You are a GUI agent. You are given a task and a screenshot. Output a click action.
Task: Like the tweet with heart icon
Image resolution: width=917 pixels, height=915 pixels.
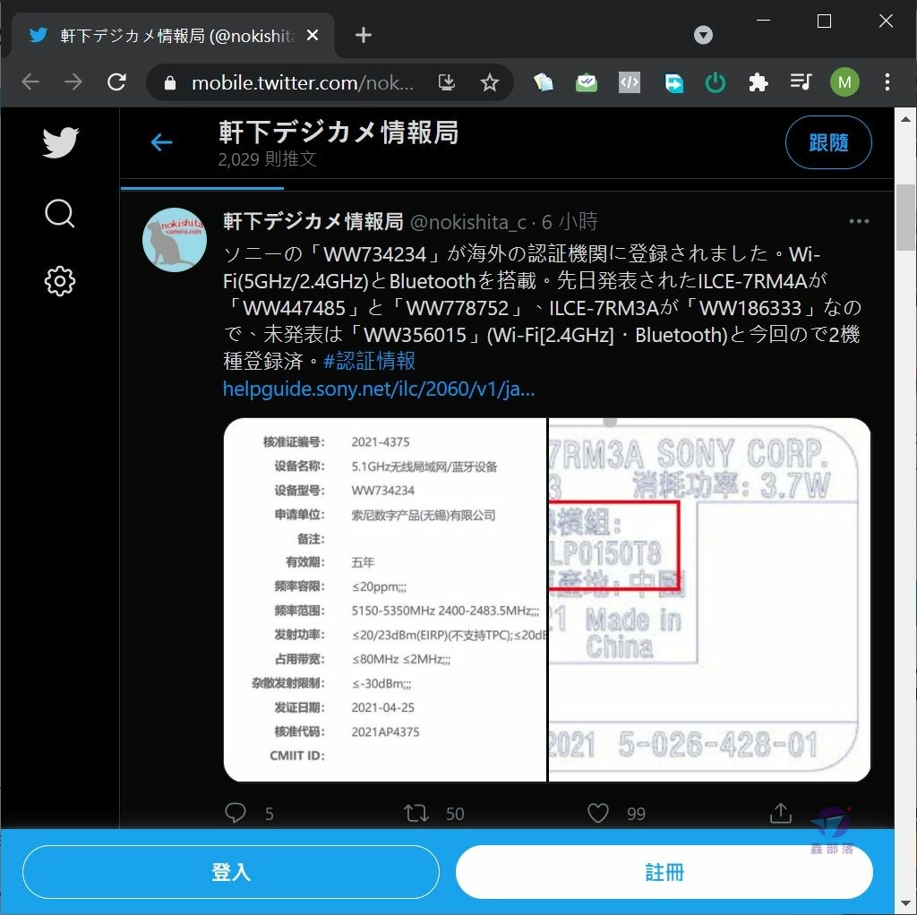(597, 813)
